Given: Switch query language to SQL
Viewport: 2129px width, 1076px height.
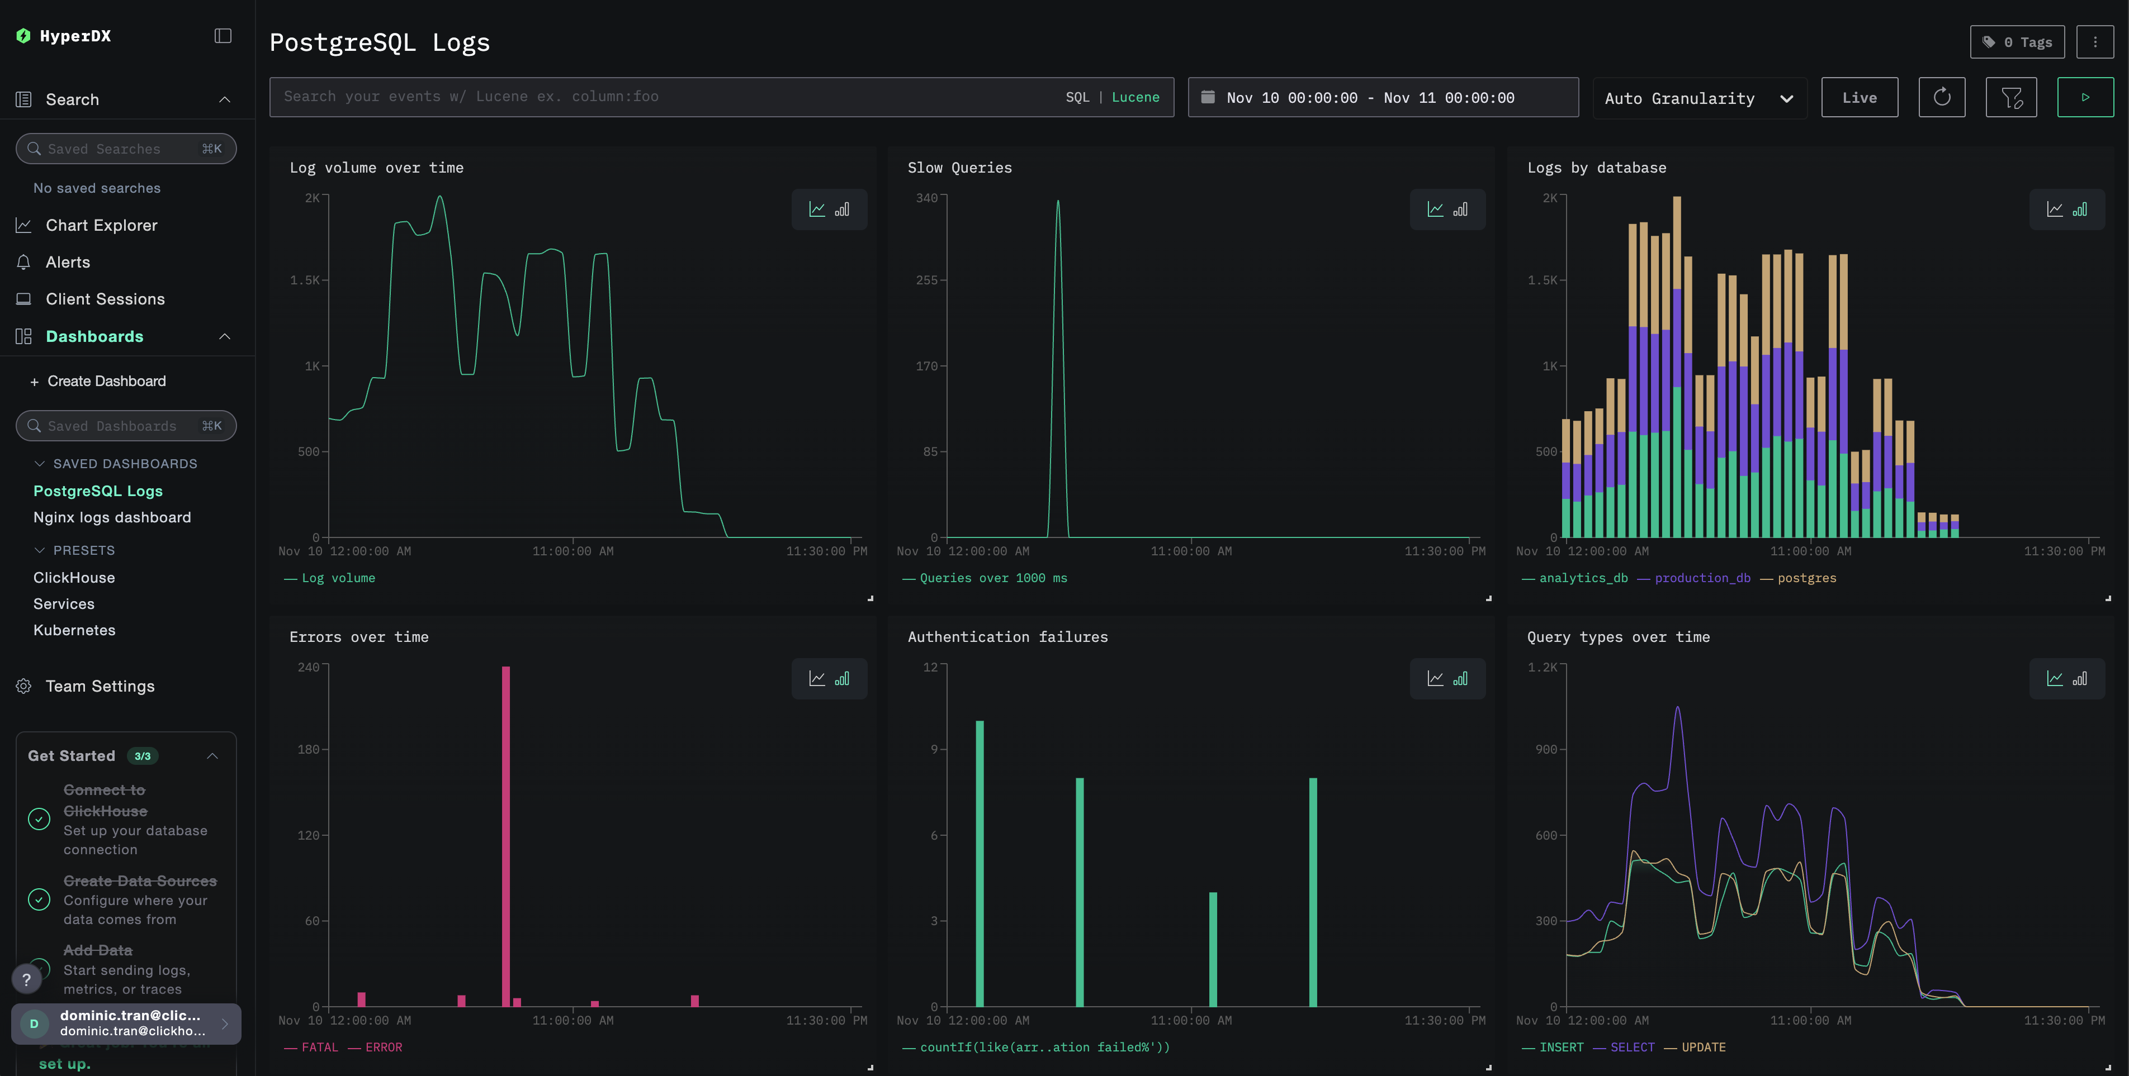Looking at the screenshot, I should tap(1078, 97).
